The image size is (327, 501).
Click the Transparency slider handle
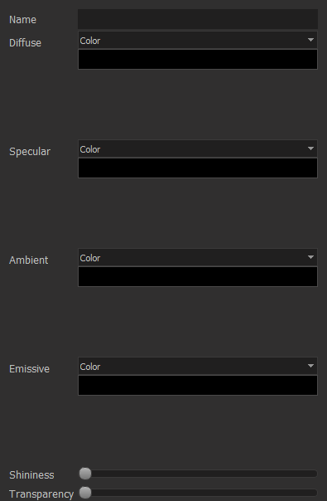pos(85,493)
